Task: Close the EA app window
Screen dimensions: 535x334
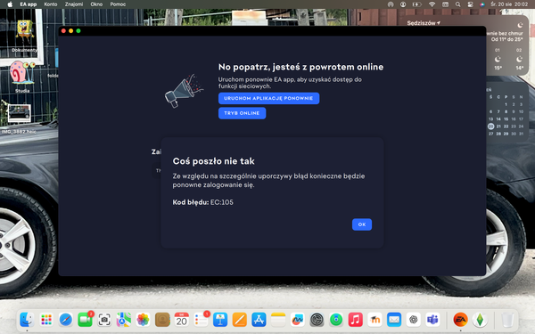Action: click(x=63, y=31)
